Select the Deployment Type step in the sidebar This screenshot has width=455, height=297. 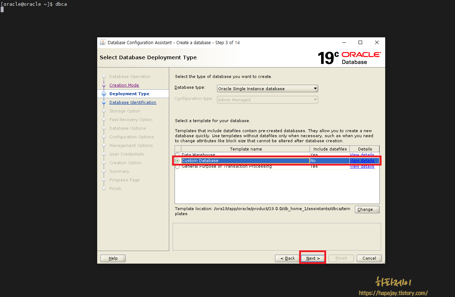click(129, 94)
